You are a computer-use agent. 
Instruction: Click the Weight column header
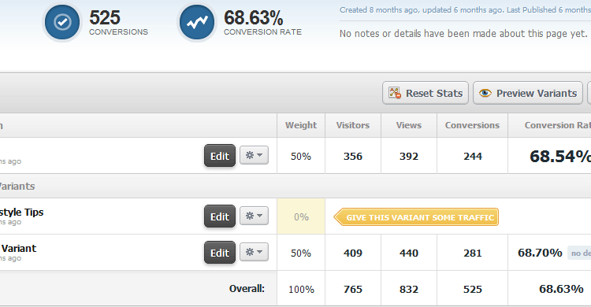(x=301, y=125)
